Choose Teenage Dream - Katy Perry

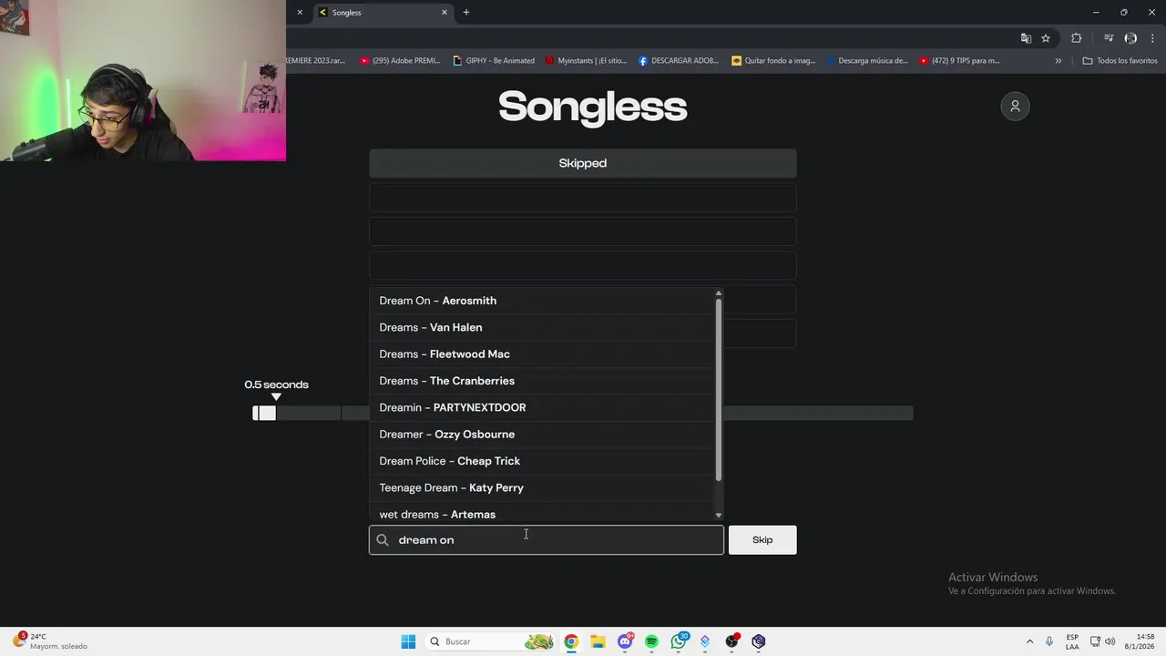543,487
